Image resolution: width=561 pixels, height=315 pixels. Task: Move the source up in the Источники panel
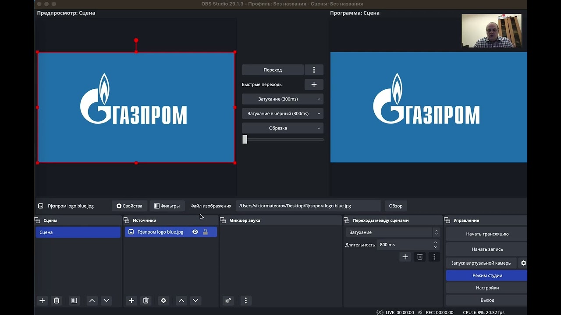click(x=181, y=301)
